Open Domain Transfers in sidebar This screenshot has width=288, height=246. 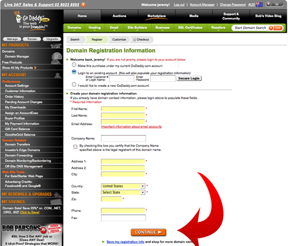[17, 144]
